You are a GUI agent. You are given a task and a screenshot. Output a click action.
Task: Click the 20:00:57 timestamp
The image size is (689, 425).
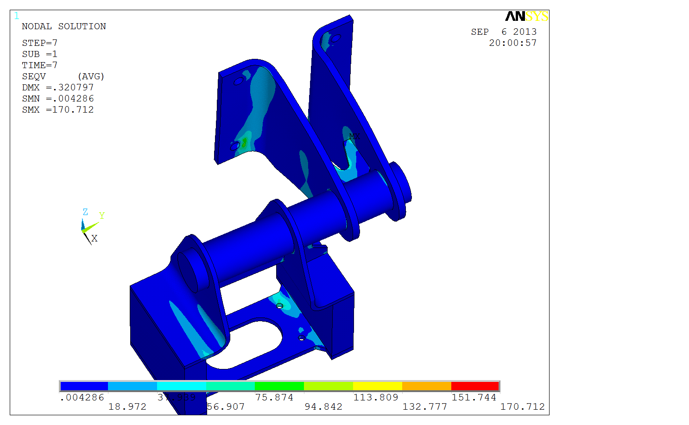[513, 43]
